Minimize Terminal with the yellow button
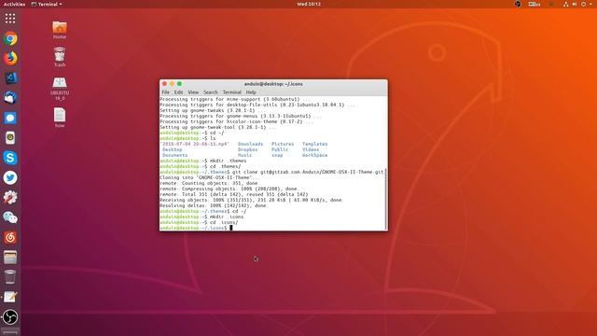The image size is (597, 336). (x=172, y=84)
